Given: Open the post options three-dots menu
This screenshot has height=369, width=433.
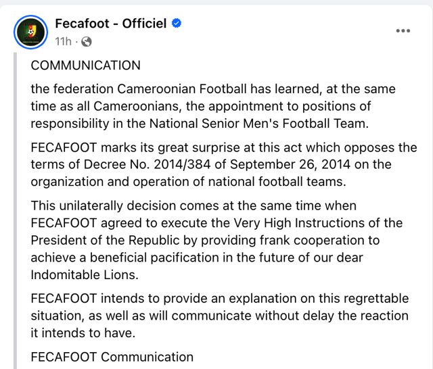Looking at the screenshot, I should [403, 31].
